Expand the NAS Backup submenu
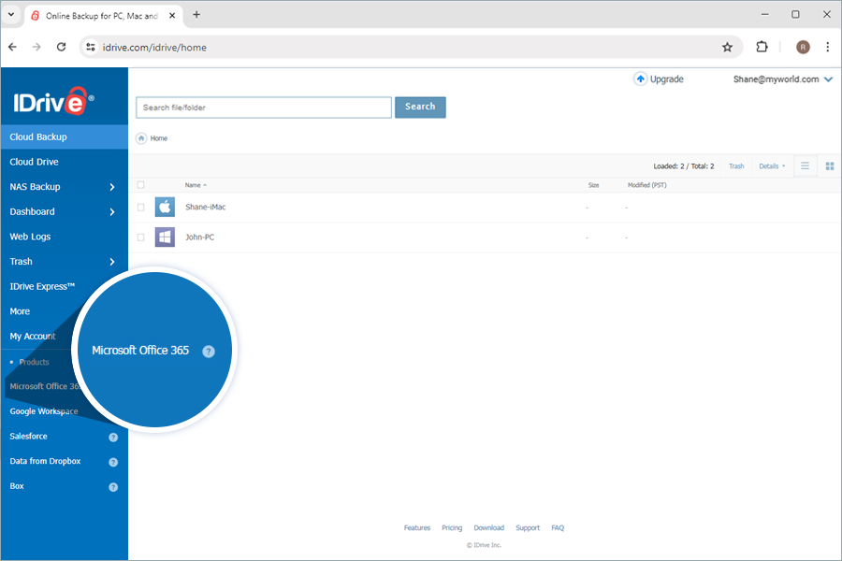The height and width of the screenshot is (561, 842). [x=111, y=187]
